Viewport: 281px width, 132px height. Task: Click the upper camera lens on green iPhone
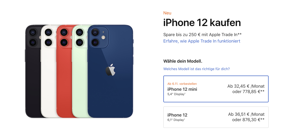click(x=79, y=32)
